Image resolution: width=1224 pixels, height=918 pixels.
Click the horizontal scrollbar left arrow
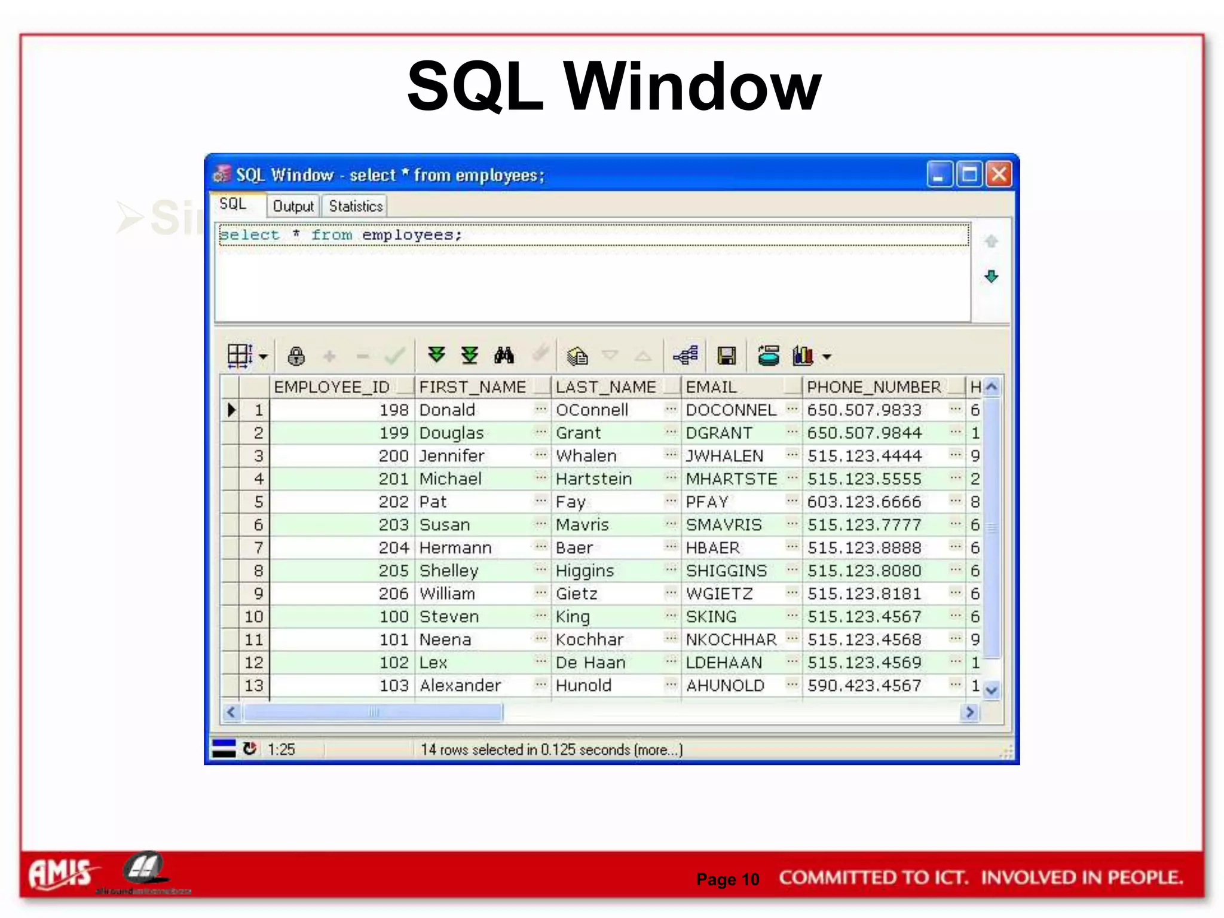231,712
